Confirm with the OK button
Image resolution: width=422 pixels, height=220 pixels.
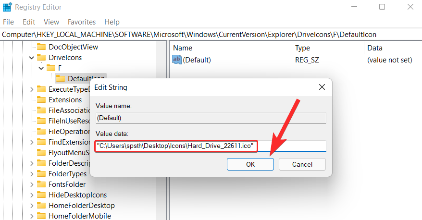click(x=250, y=164)
